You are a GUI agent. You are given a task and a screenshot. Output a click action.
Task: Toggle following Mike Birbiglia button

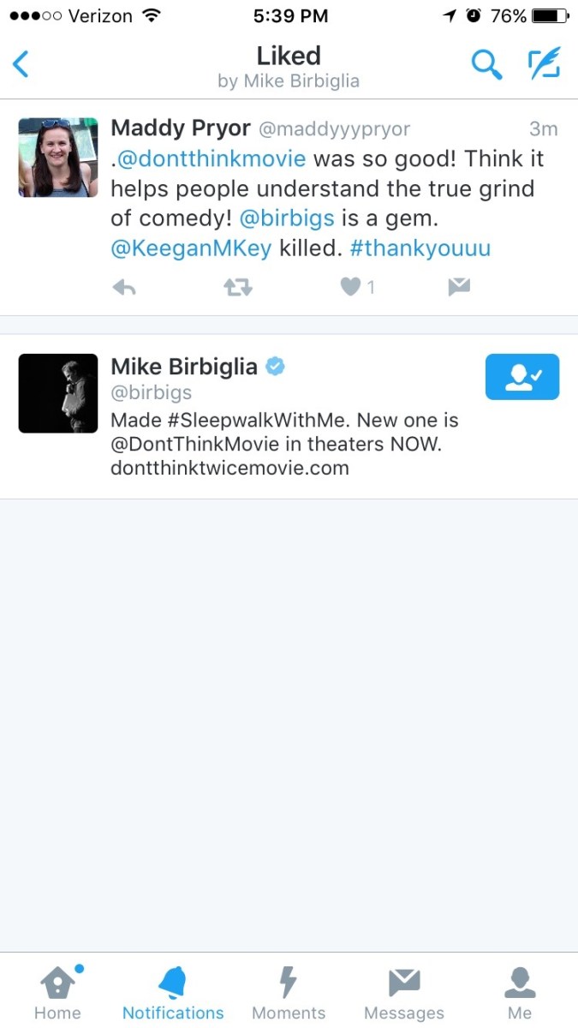pyautogui.click(x=522, y=377)
